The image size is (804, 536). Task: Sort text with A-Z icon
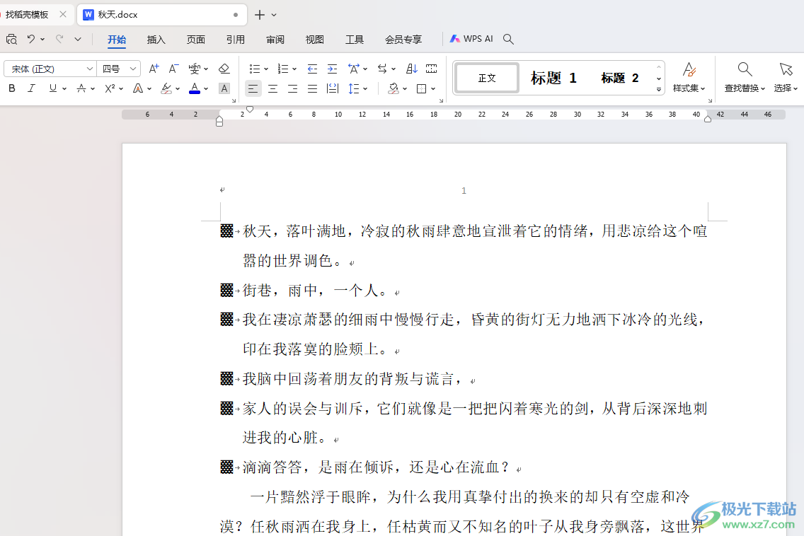pos(412,69)
